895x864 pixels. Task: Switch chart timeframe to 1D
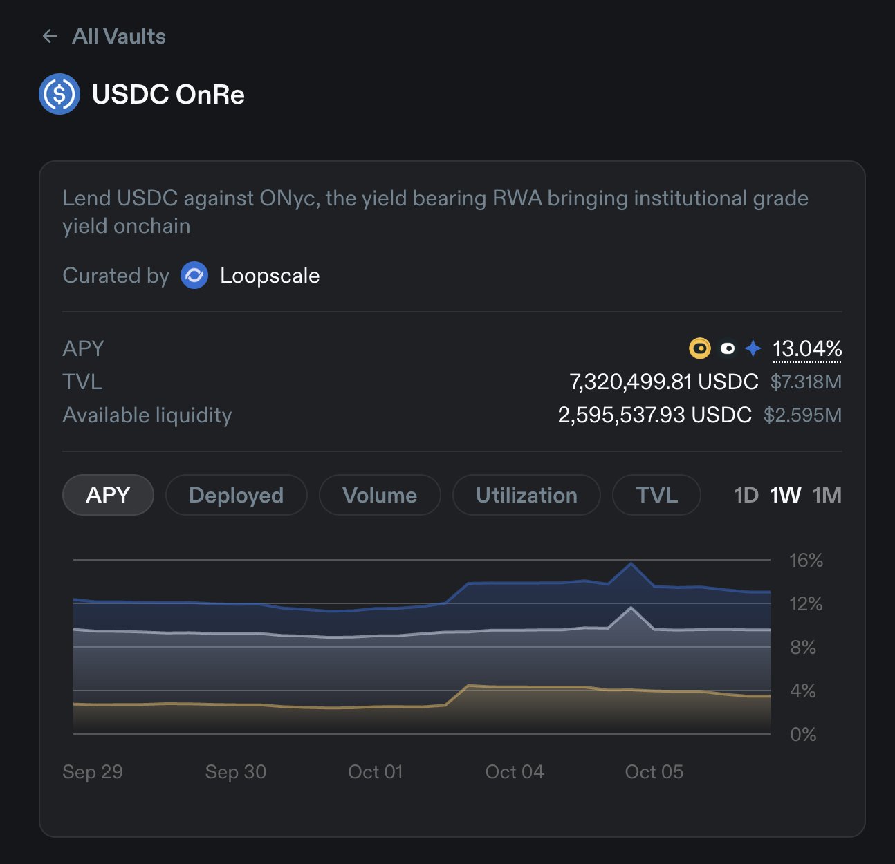pyautogui.click(x=746, y=495)
